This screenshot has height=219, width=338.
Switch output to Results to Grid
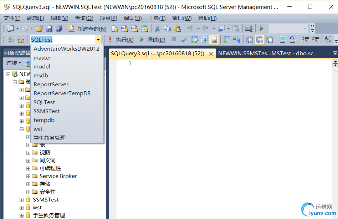tap(260, 40)
